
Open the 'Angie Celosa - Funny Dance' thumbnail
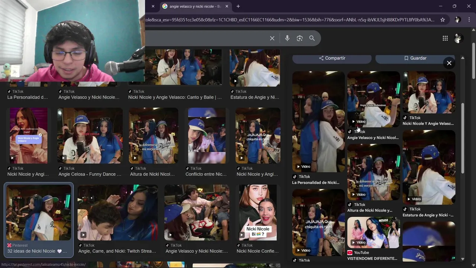coord(90,136)
